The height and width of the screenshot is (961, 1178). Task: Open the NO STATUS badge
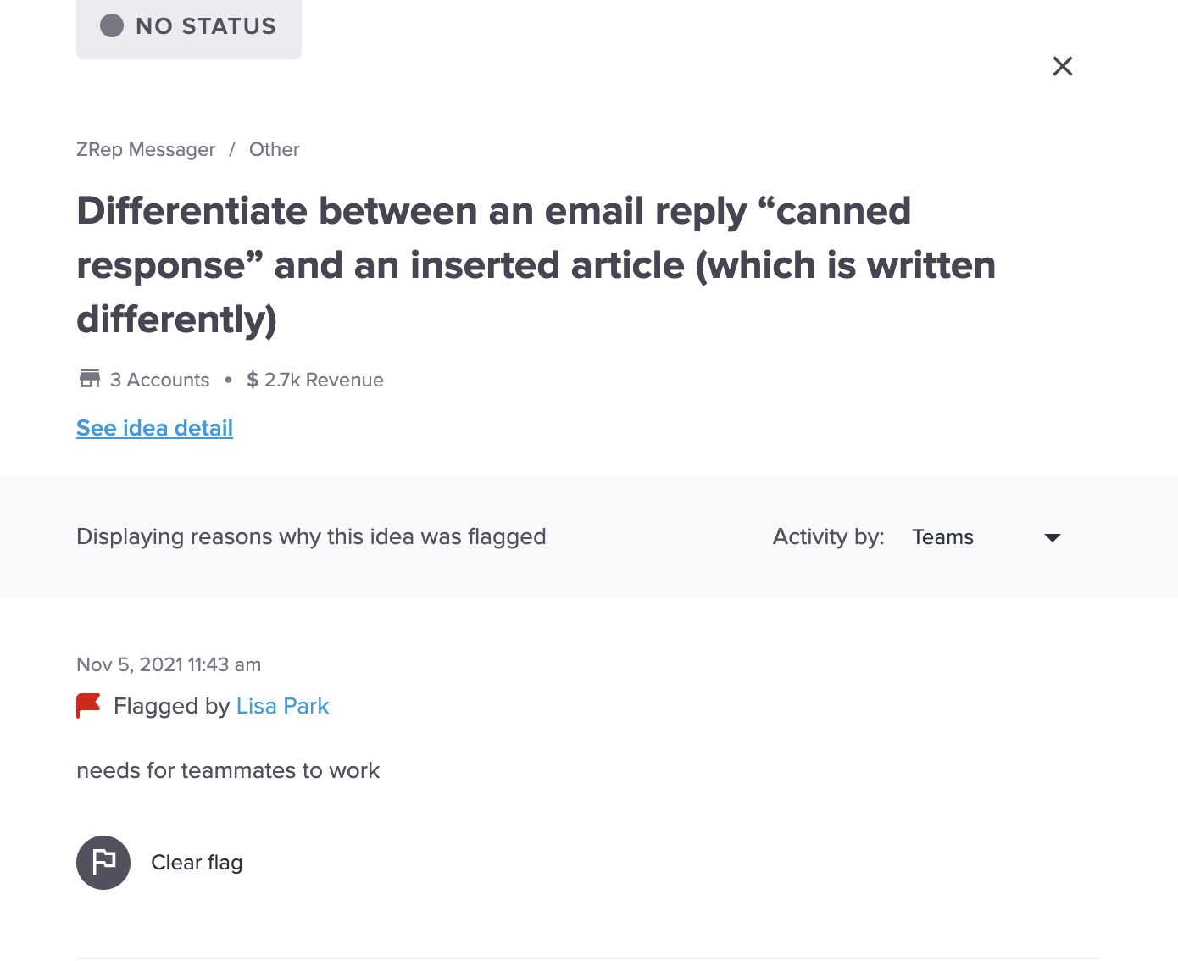tap(189, 28)
